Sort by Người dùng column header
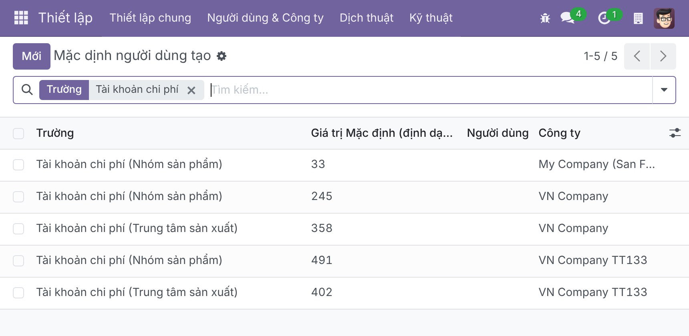Viewport: 689px width, 336px height. point(498,133)
